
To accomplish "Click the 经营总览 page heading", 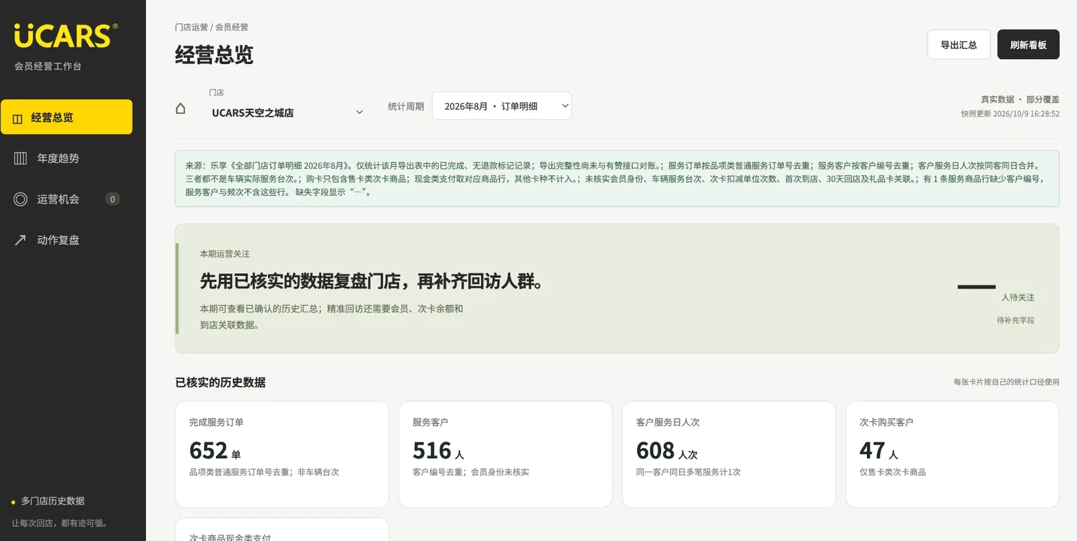I will [214, 55].
